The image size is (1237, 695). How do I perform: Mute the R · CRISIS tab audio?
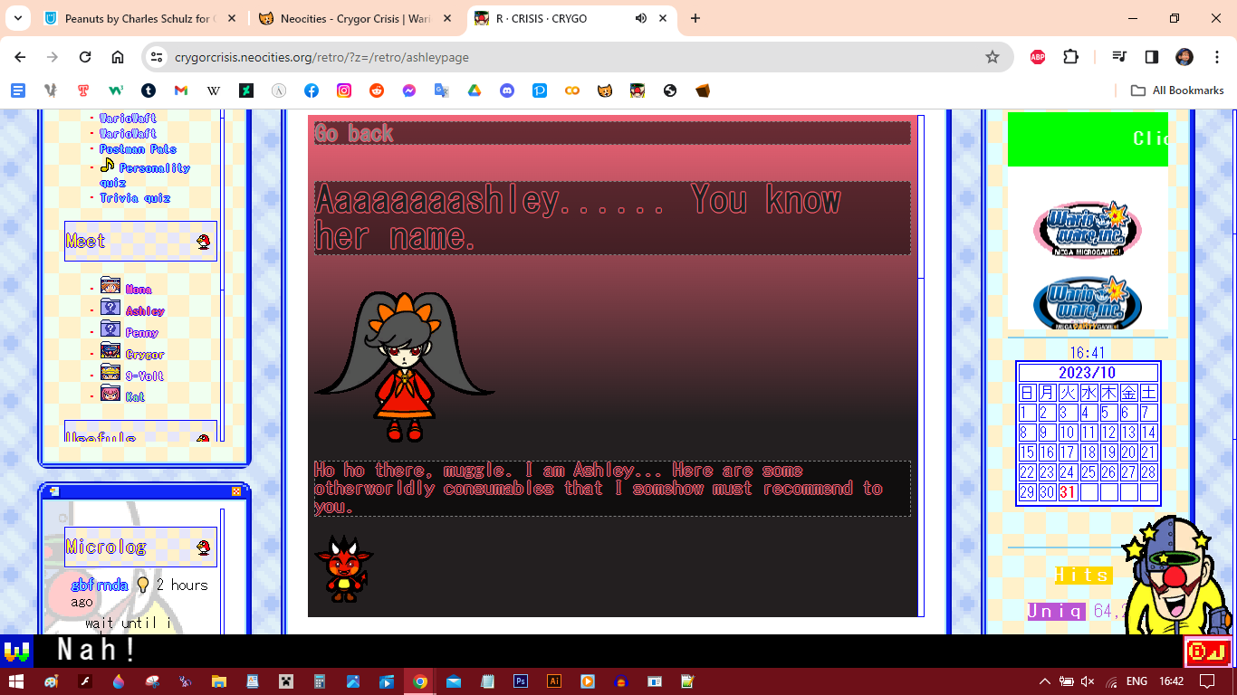(641, 18)
